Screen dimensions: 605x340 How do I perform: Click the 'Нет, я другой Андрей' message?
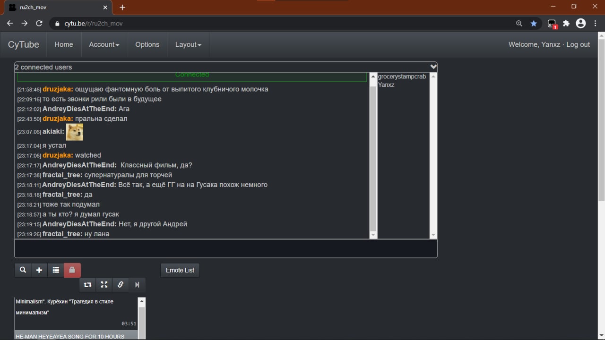click(x=153, y=224)
